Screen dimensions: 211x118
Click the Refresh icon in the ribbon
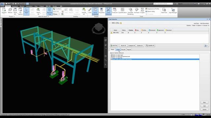[x=10, y=10]
